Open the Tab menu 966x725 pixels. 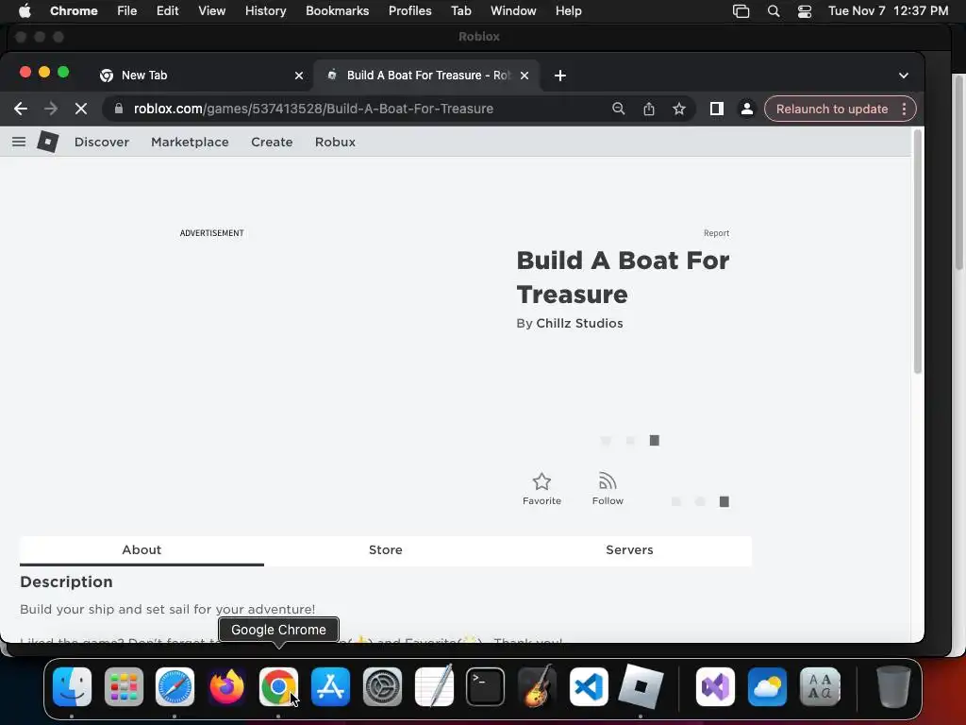click(x=460, y=11)
